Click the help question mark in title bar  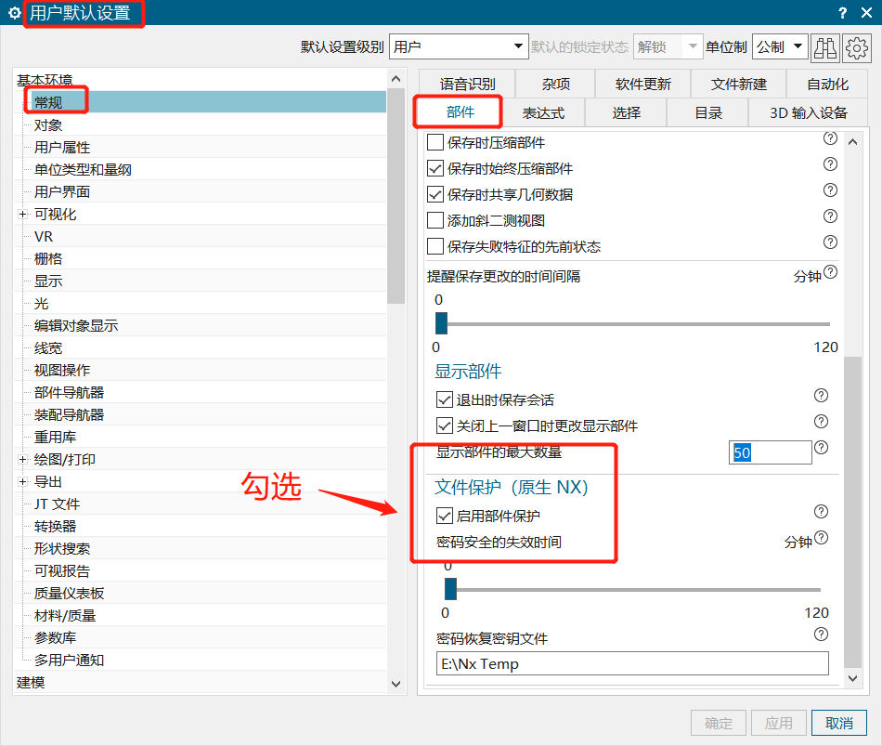(841, 12)
